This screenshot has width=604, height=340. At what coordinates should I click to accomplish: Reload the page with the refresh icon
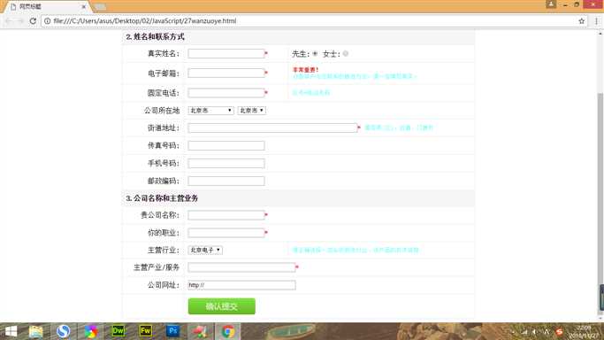point(33,21)
